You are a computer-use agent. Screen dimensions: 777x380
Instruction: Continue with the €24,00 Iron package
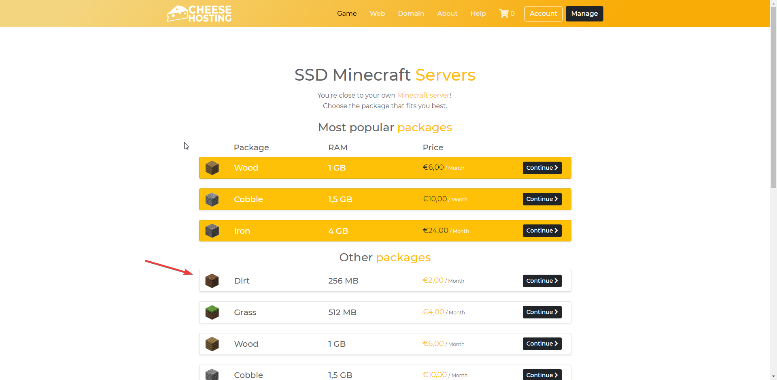coord(542,231)
